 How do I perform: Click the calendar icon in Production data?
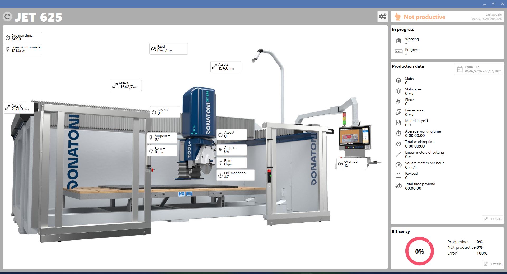click(x=460, y=69)
